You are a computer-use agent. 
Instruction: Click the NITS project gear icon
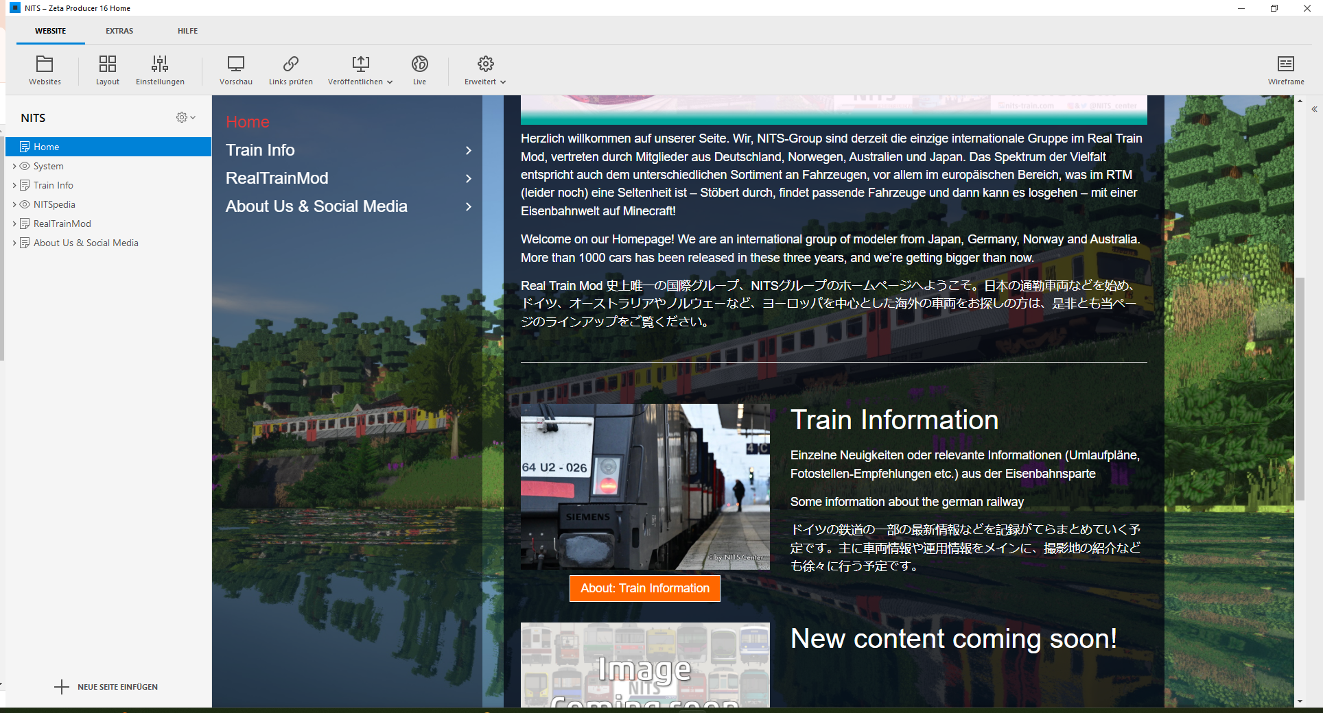coord(182,117)
